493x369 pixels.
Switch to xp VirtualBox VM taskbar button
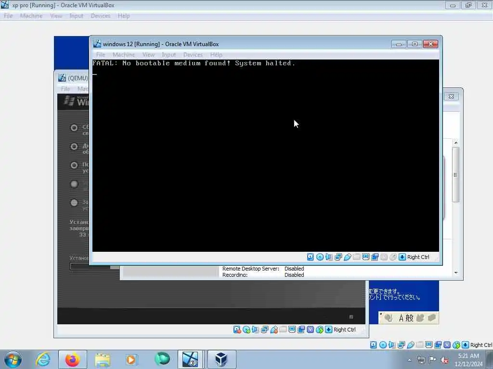[190, 359]
